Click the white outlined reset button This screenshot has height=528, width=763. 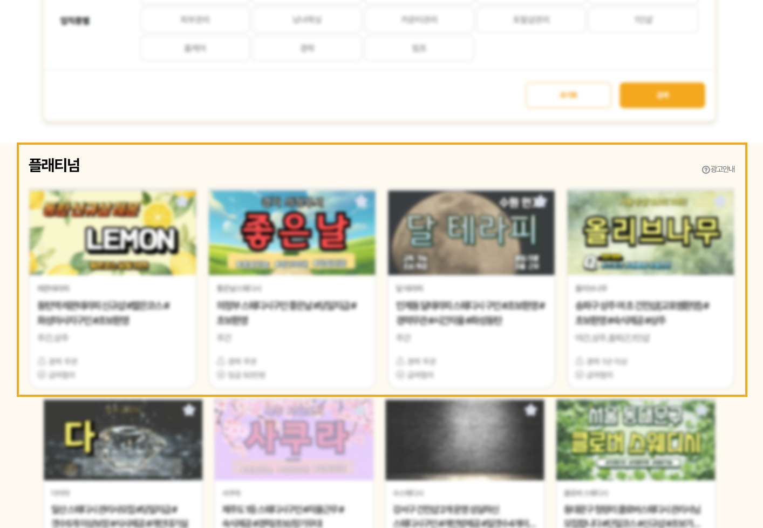tap(568, 95)
